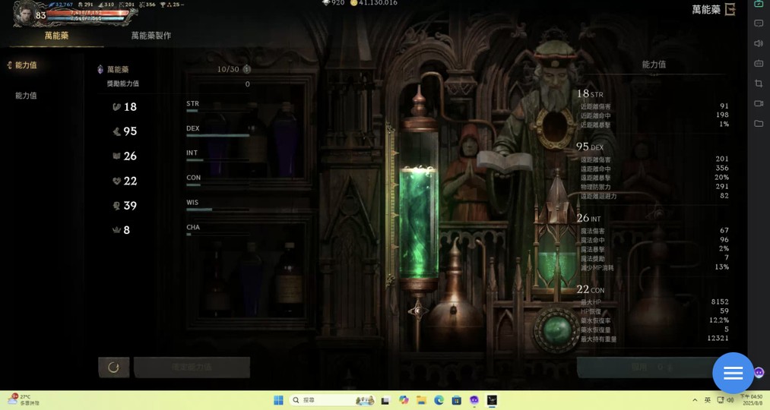
Task: Click the taskbar search box
Action: (x=333, y=400)
